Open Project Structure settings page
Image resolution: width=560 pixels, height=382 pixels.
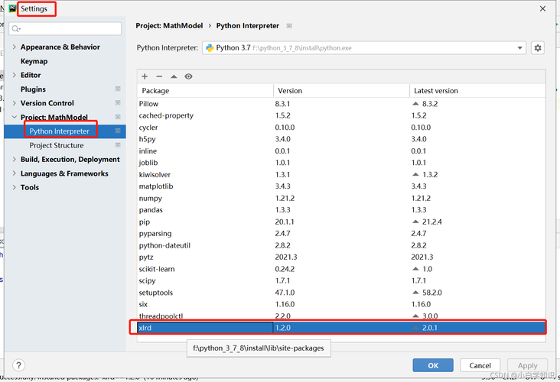[x=57, y=145]
